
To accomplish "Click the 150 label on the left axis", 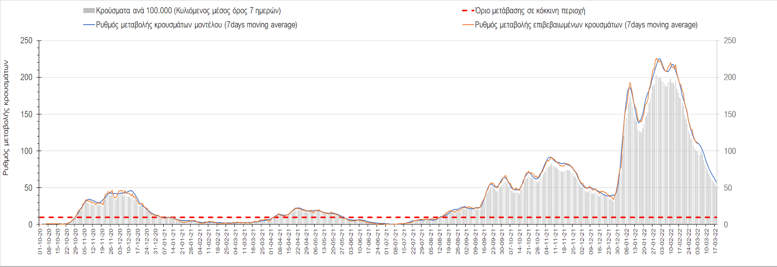I will pos(26,114).
